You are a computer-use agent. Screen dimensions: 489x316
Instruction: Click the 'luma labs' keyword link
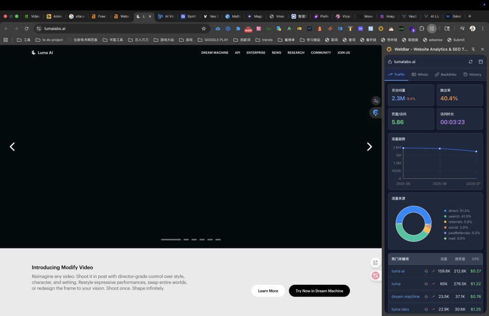(x=400, y=310)
